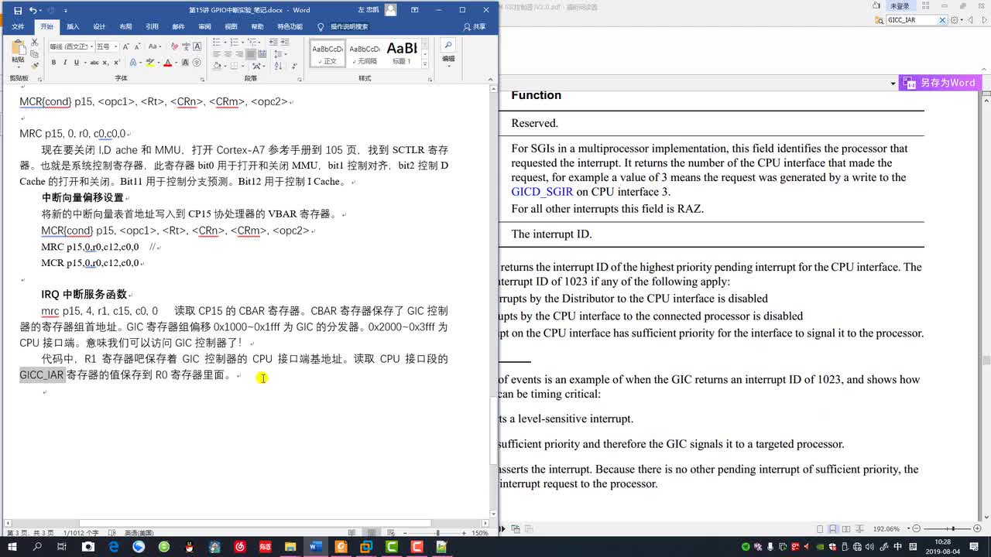The image size is (991, 557).
Task: Toggle Italic formatting
Action: pyautogui.click(x=65, y=63)
